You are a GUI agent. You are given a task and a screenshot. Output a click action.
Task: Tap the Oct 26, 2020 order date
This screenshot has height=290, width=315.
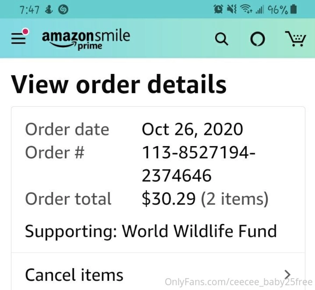tap(192, 129)
